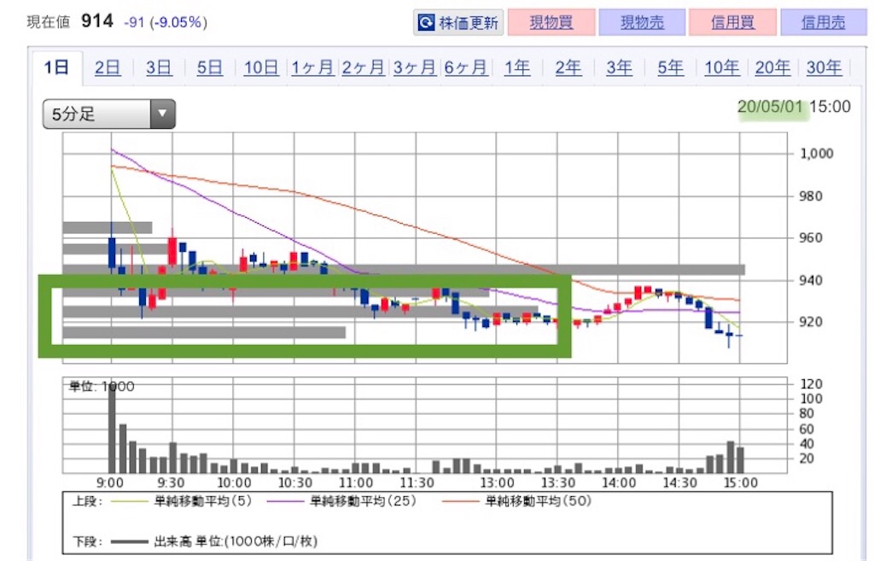
Task: Click the 120 volume axis label
Action: 811,383
